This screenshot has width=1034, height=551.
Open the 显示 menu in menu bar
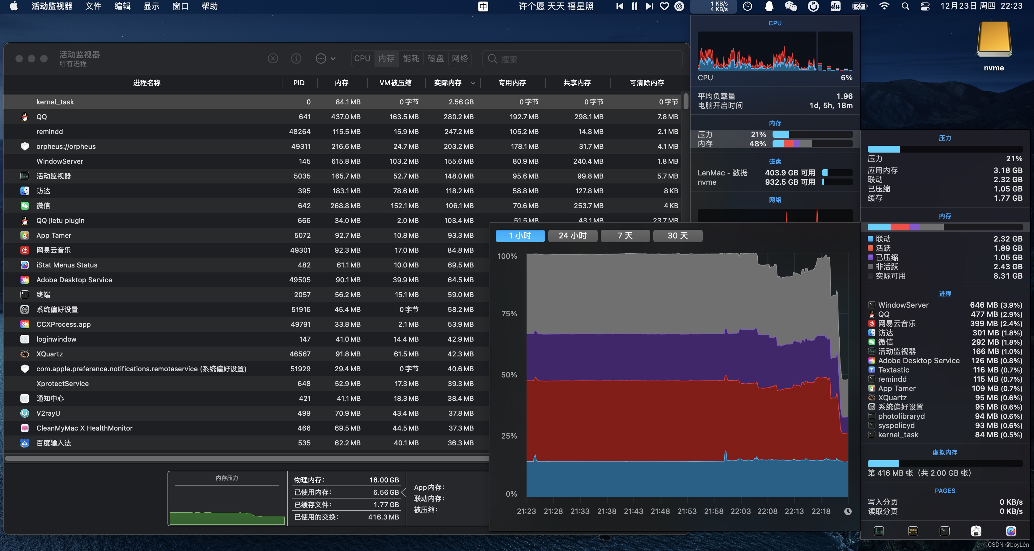(151, 6)
